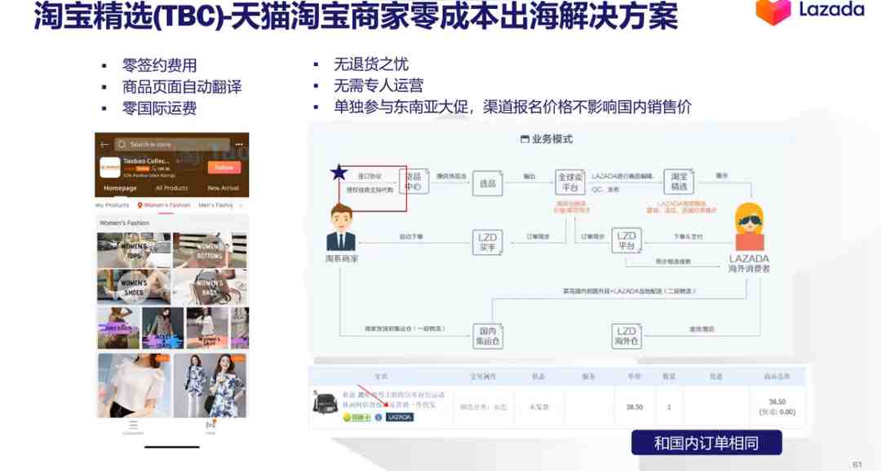Image resolution: width=881 pixels, height=471 pixels.
Task: Click the Lazada heart logo
Action: point(773,11)
